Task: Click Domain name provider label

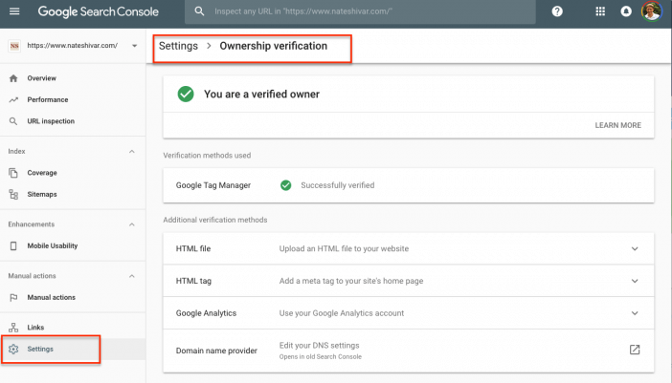Action: [x=216, y=351]
